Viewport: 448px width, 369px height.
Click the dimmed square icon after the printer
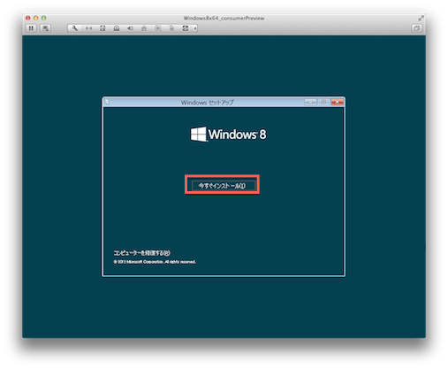click(158, 28)
